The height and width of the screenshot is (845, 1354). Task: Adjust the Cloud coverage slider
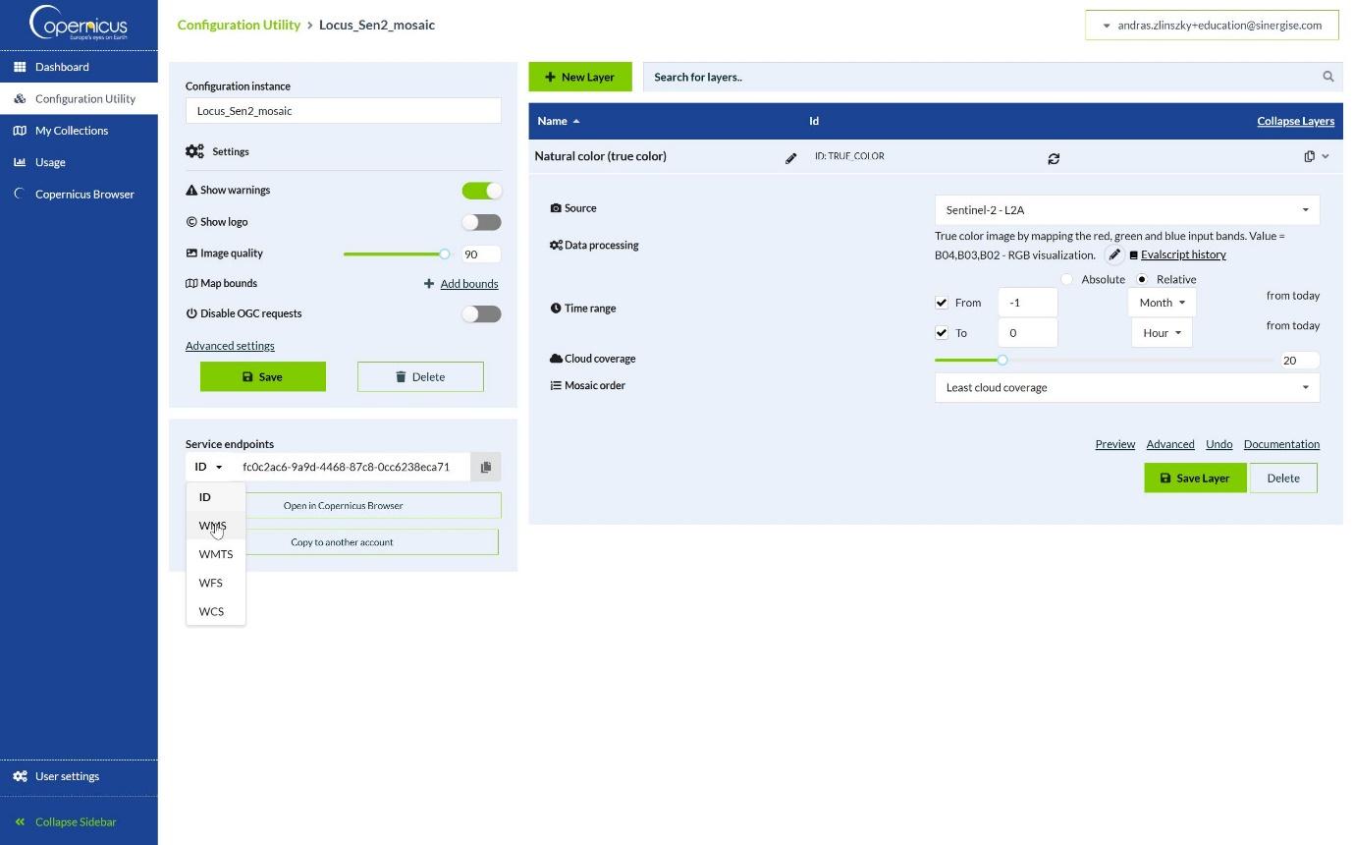pyautogui.click(x=1002, y=361)
